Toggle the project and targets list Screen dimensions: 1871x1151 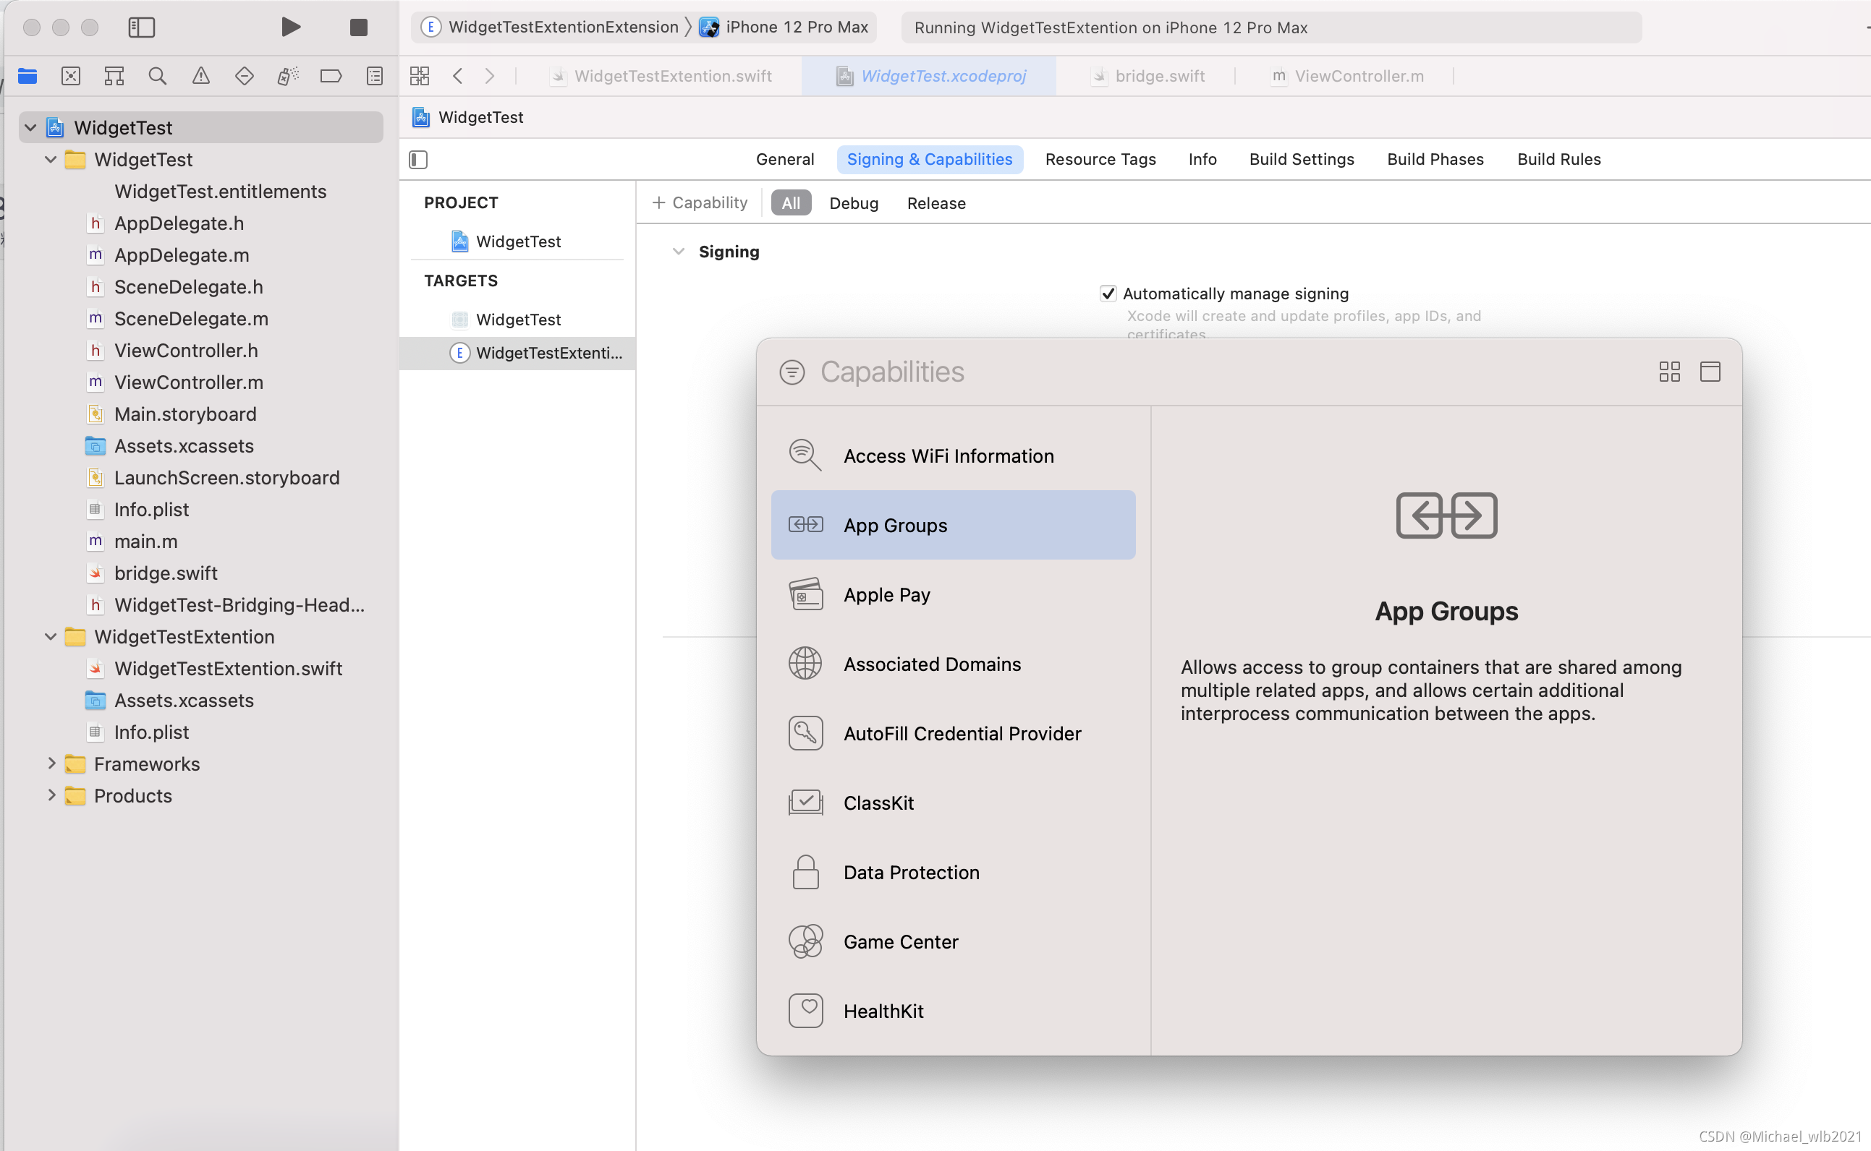418,159
